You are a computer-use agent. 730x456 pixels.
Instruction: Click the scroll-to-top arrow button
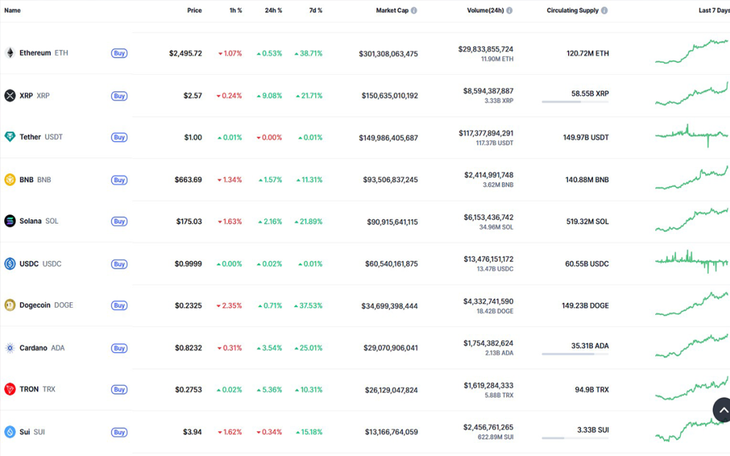click(x=721, y=410)
